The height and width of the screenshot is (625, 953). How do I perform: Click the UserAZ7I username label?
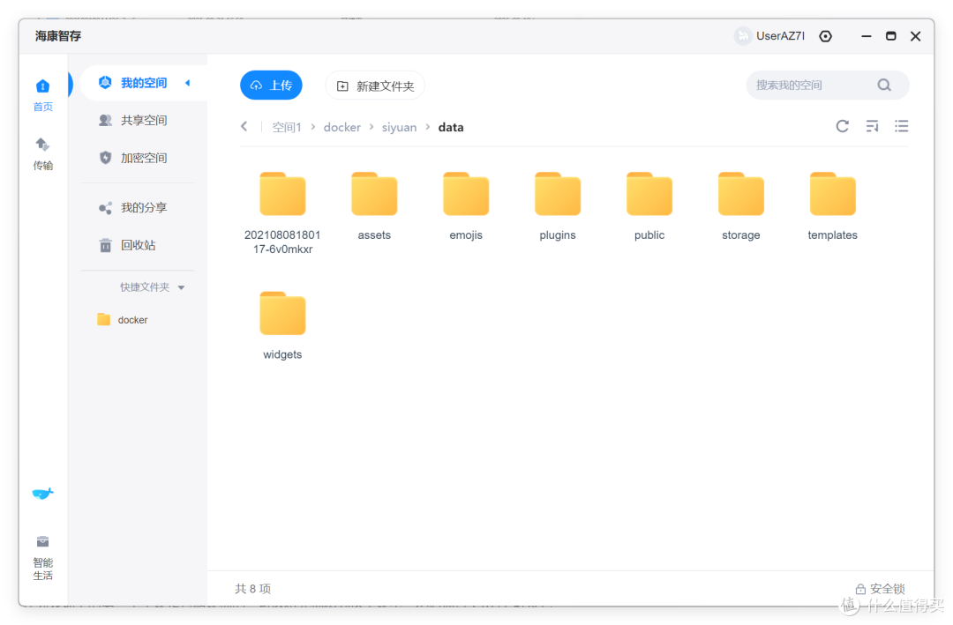click(780, 36)
